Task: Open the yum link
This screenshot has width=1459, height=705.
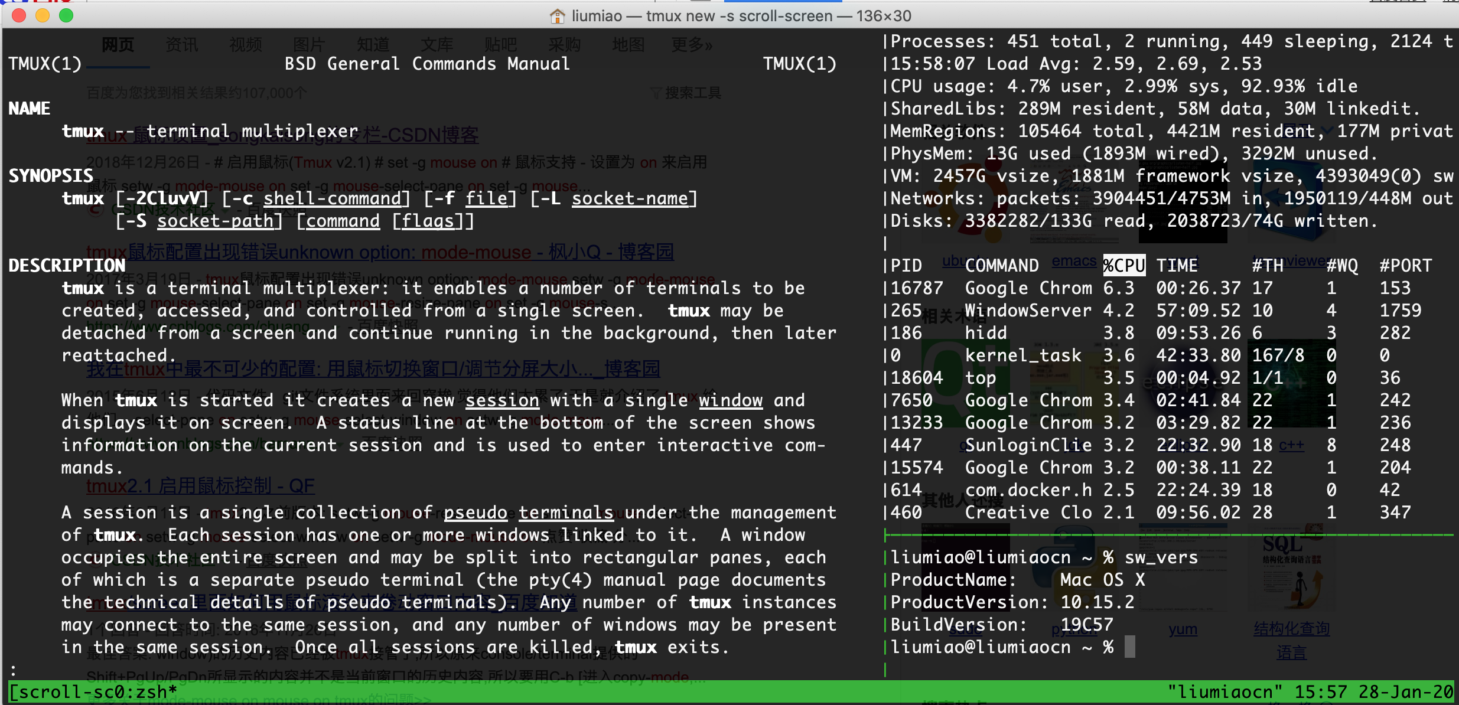Action: click(1183, 629)
